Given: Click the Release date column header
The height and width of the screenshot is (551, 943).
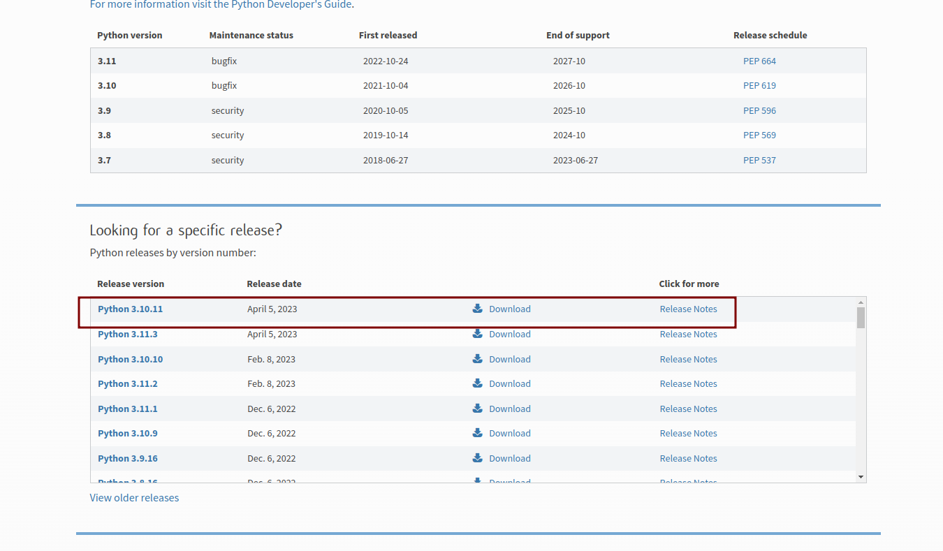Looking at the screenshot, I should pos(274,284).
